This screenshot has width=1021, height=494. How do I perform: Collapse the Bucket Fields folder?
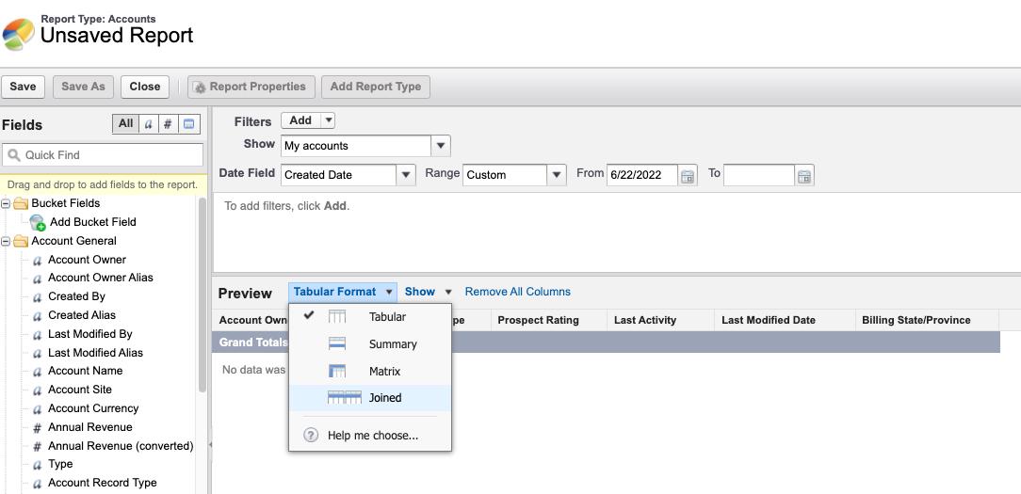[x=7, y=203]
